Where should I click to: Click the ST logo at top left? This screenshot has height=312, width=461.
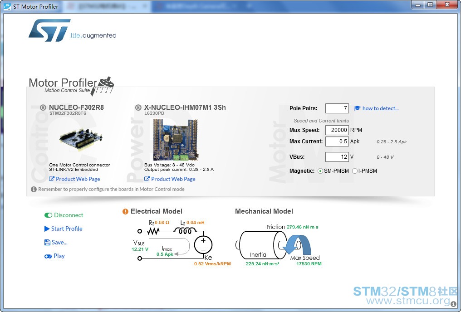coord(49,30)
